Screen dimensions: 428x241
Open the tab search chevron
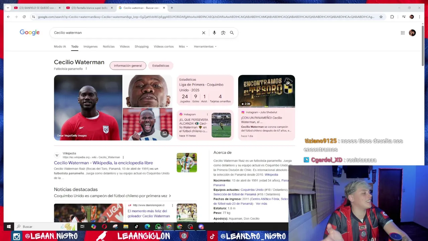[8, 8]
